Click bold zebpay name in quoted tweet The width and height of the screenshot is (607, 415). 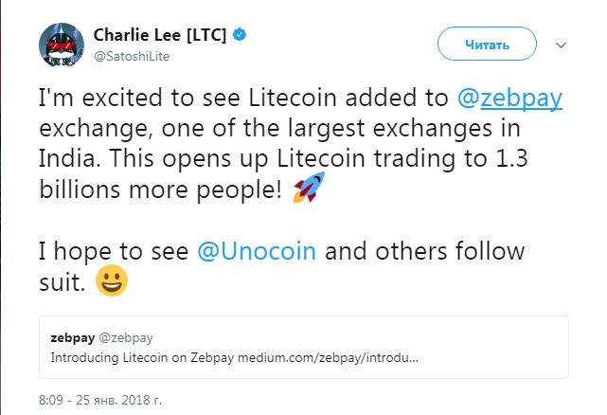click(72, 336)
